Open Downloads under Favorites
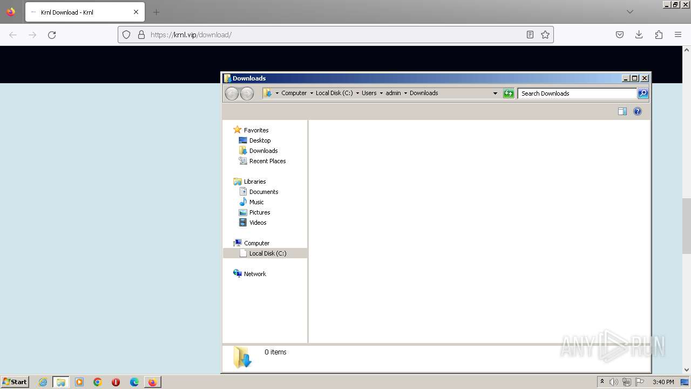 tap(263, 151)
